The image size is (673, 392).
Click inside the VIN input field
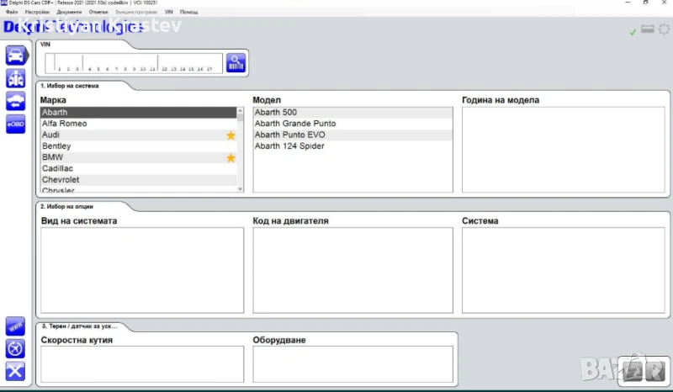point(133,62)
